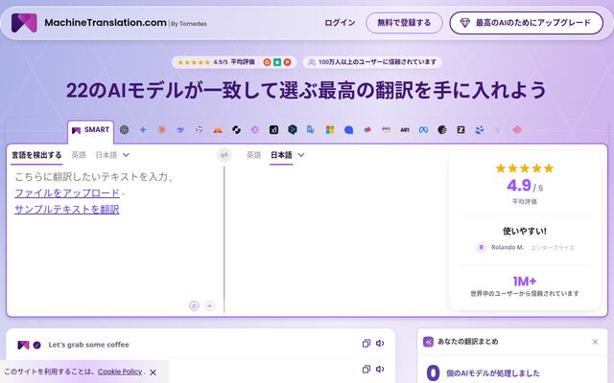614x383 pixels.
Task: Select the dark navy hexagon model icon
Action: pyautogui.click(x=293, y=130)
